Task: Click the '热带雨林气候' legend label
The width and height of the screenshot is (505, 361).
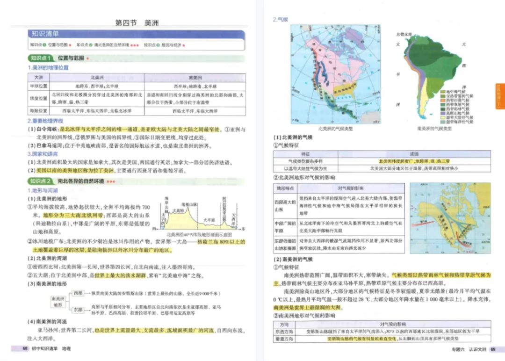Action: (x=458, y=109)
